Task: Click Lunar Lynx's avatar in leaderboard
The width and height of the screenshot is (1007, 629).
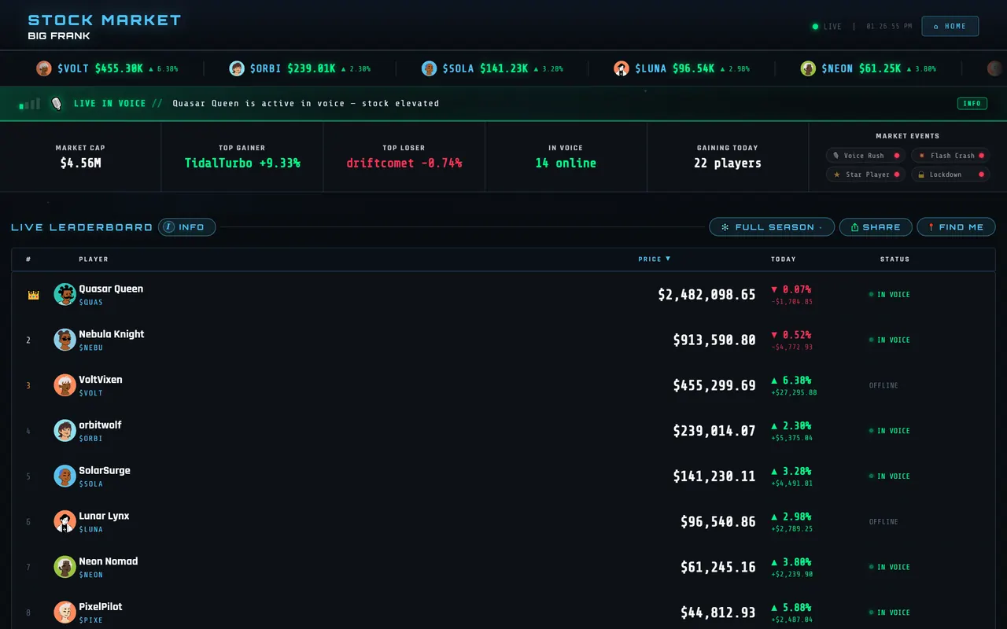Action: [x=65, y=521]
